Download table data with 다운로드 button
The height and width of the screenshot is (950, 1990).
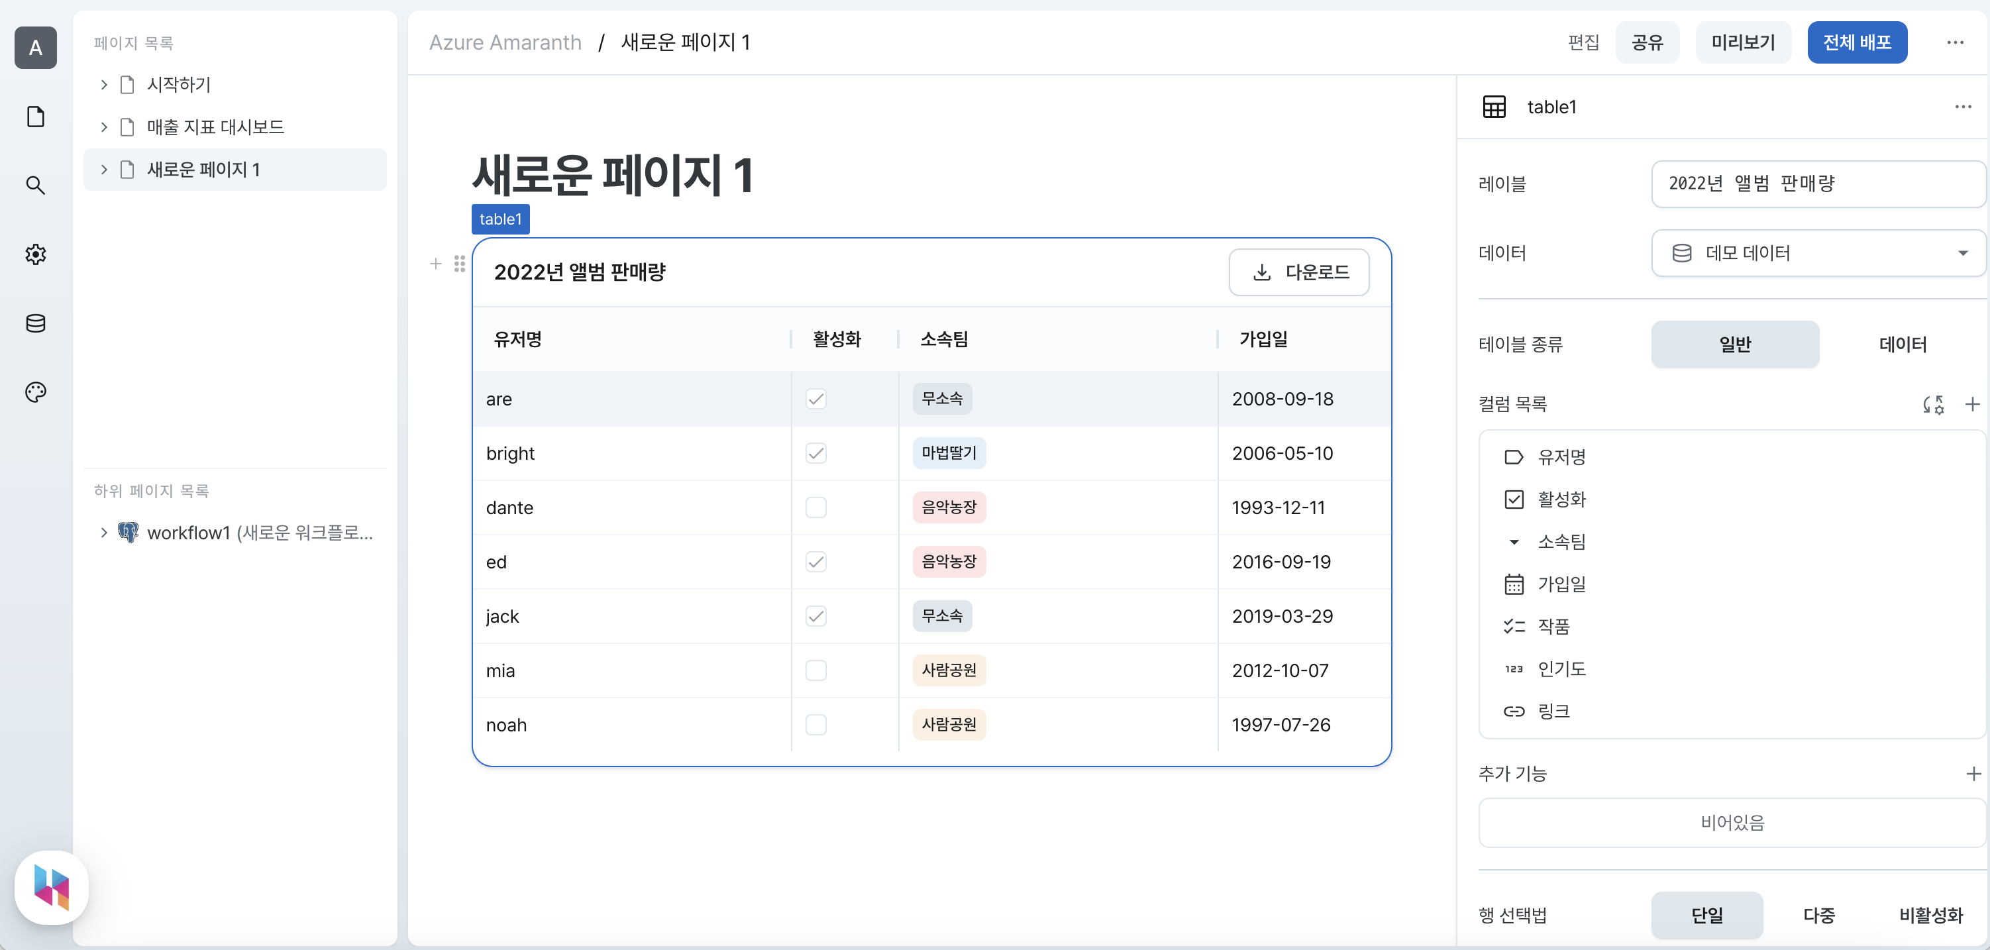click(1298, 272)
